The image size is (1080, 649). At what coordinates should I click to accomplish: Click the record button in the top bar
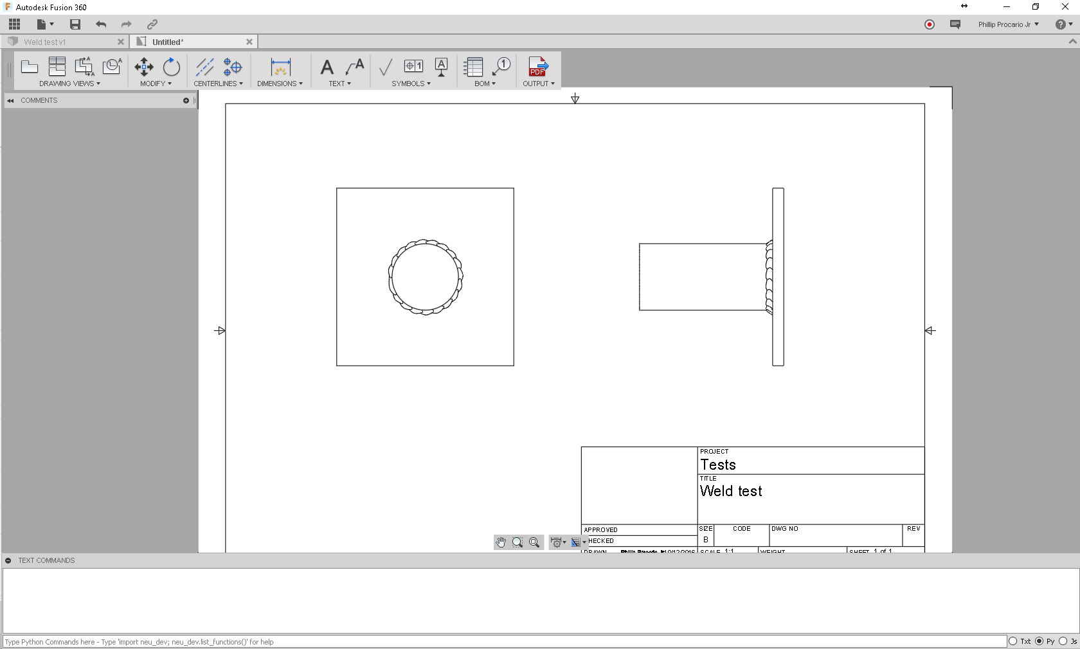pos(930,24)
